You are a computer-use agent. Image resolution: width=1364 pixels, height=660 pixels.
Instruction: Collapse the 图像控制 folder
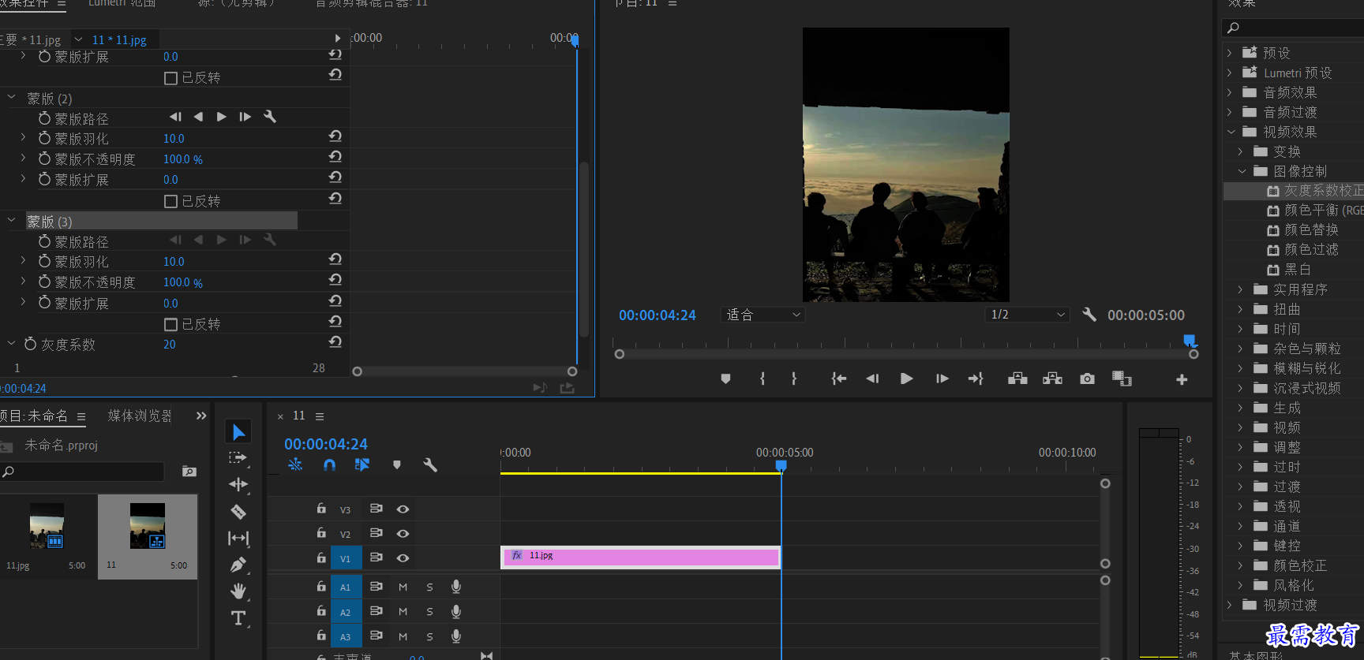(1242, 171)
